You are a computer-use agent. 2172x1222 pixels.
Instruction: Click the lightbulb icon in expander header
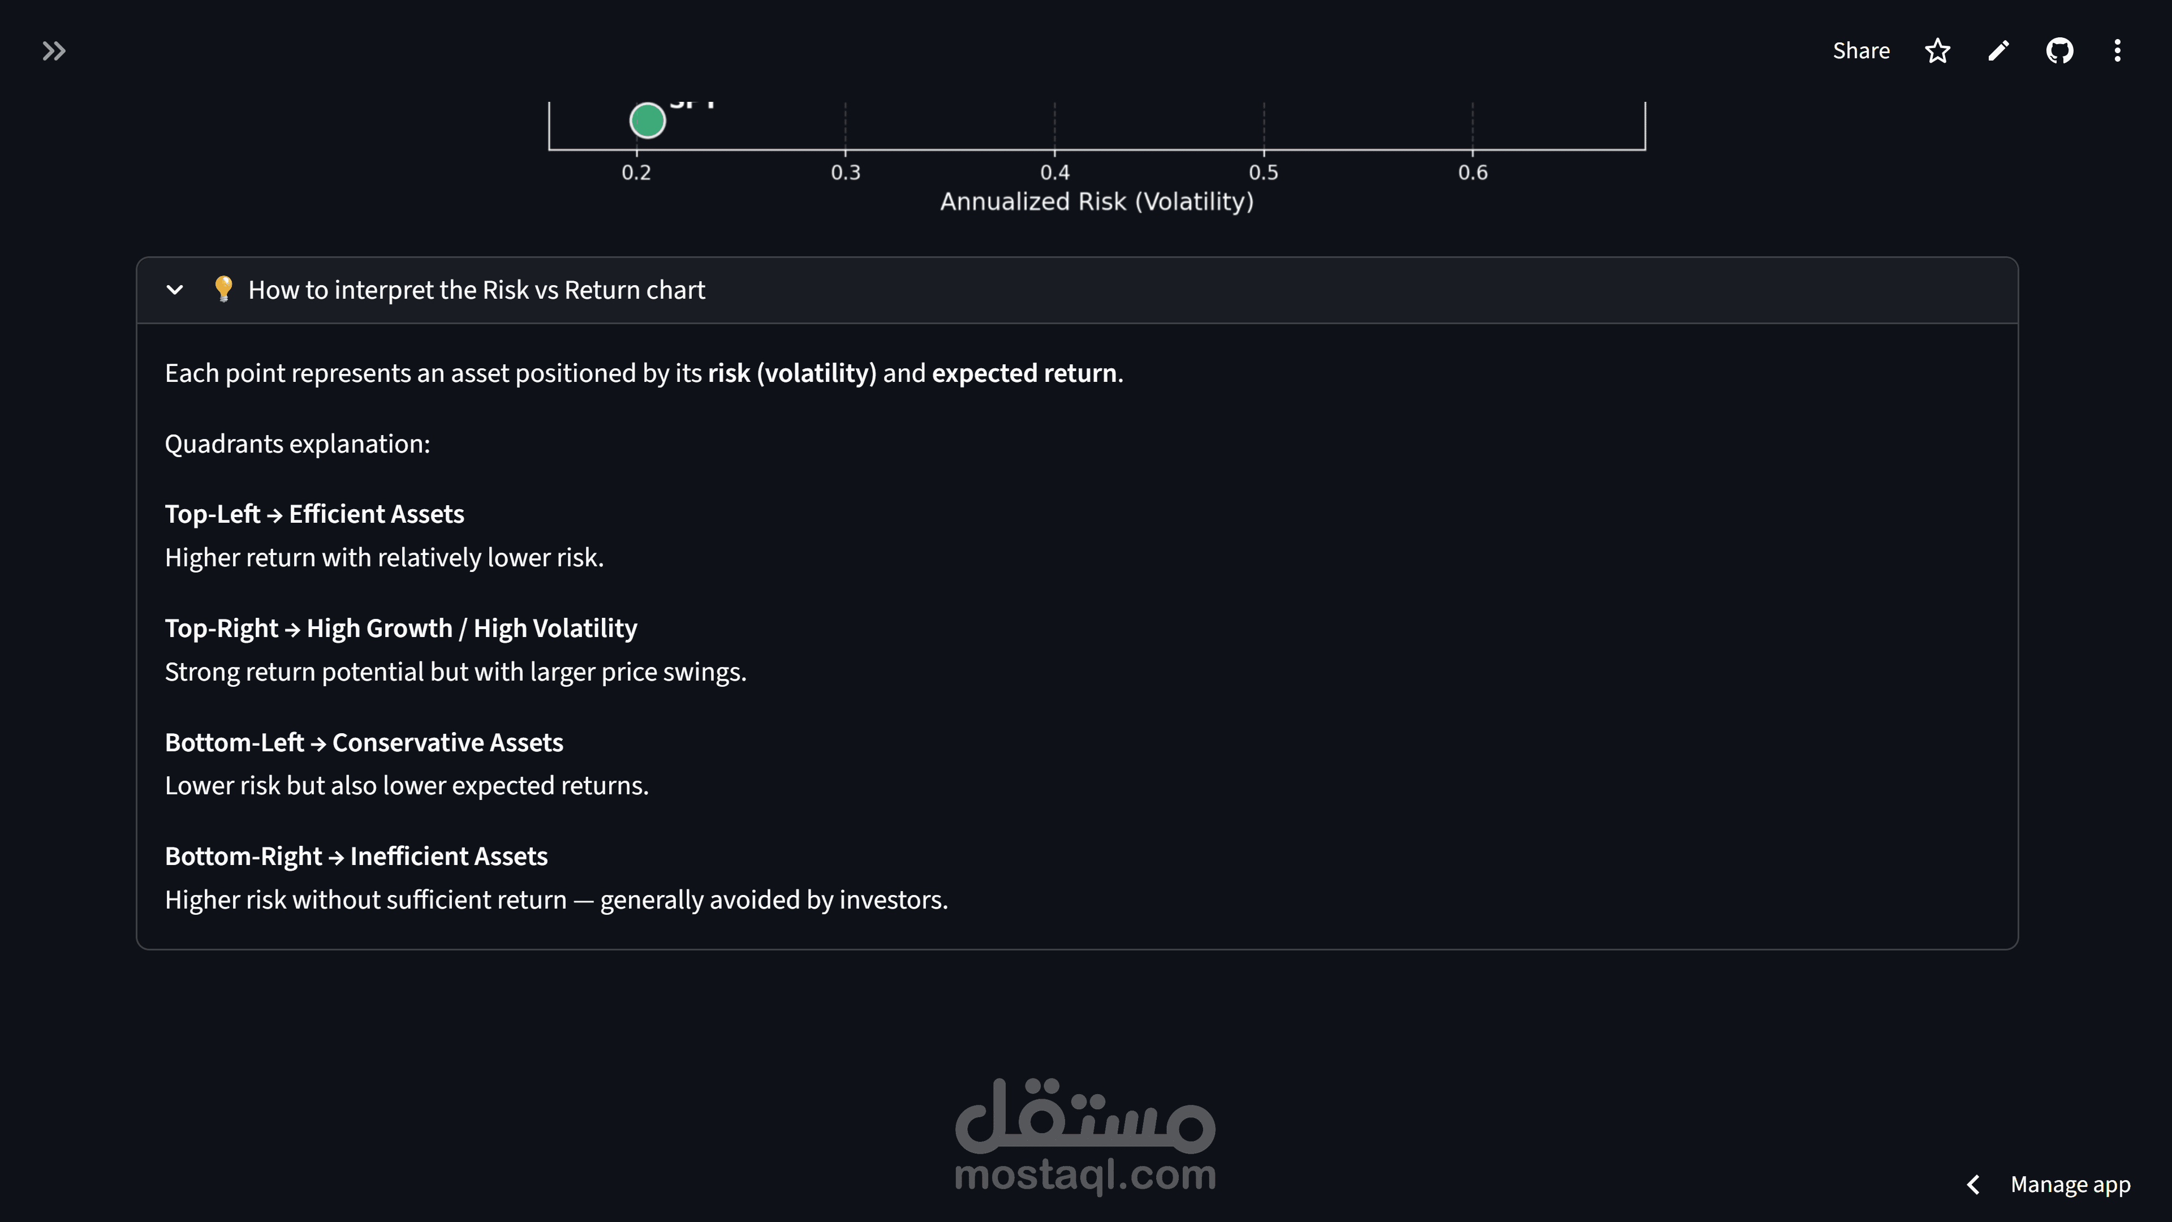tap(223, 289)
